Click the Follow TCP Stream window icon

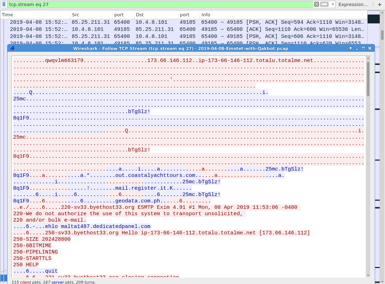[12, 48]
